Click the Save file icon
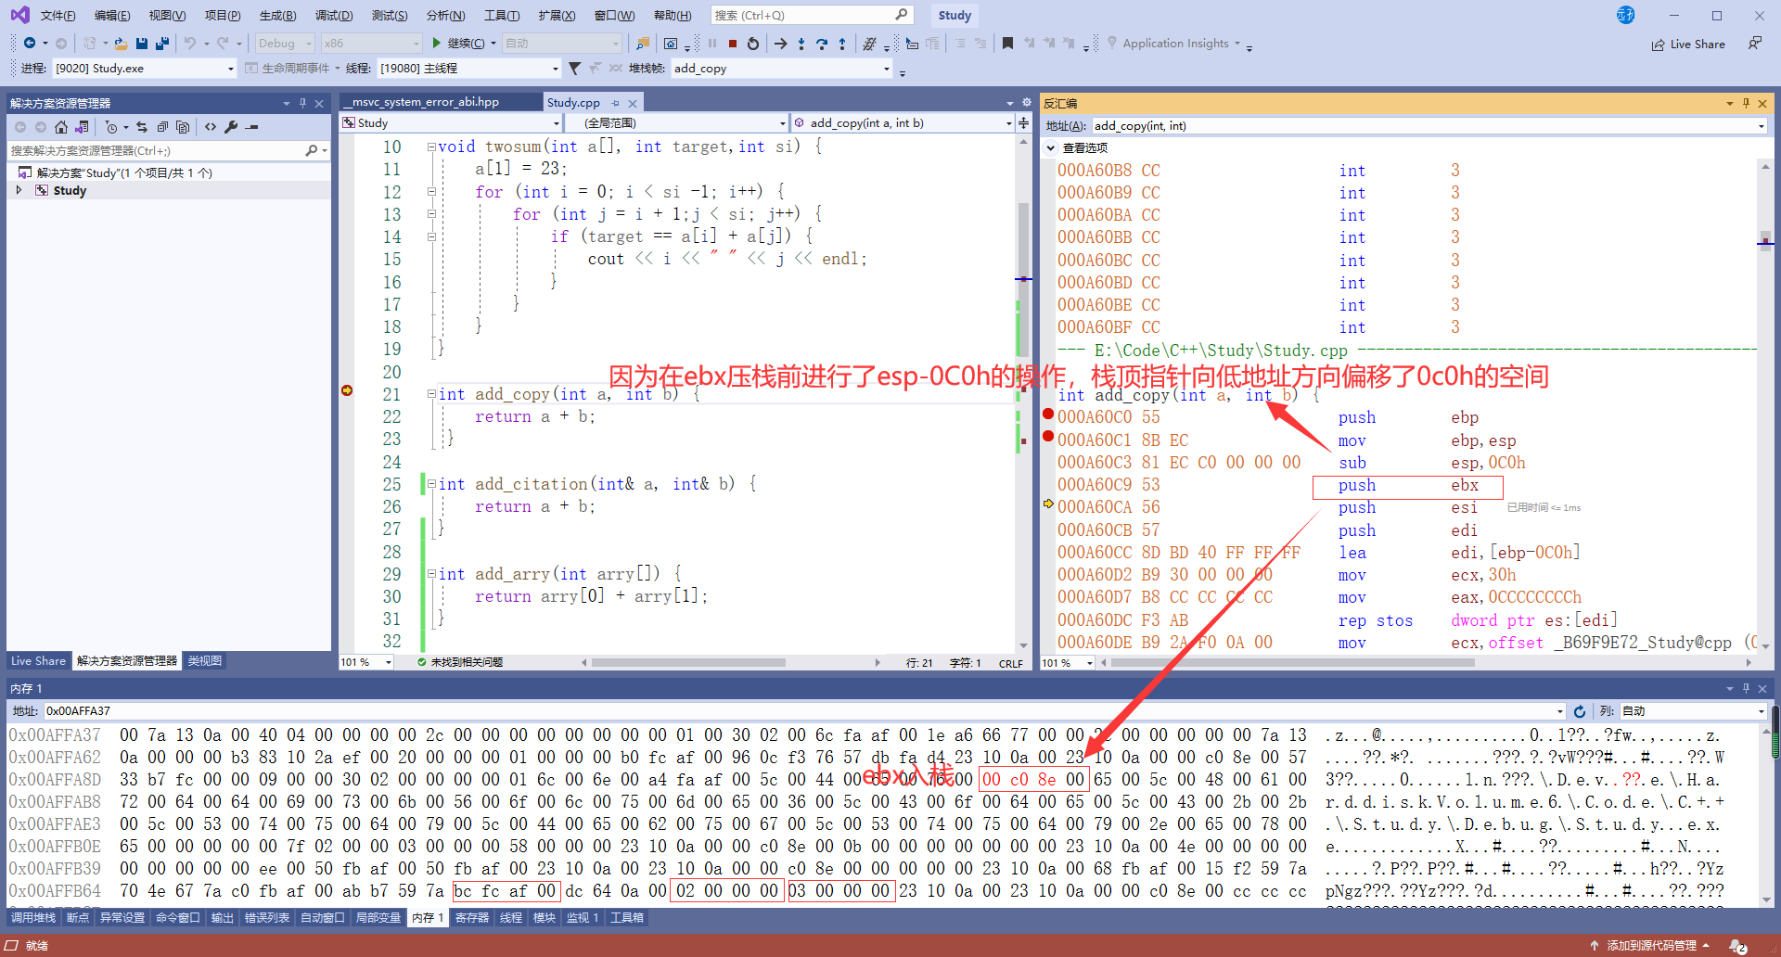Screen dimensions: 1781x957 [142, 43]
